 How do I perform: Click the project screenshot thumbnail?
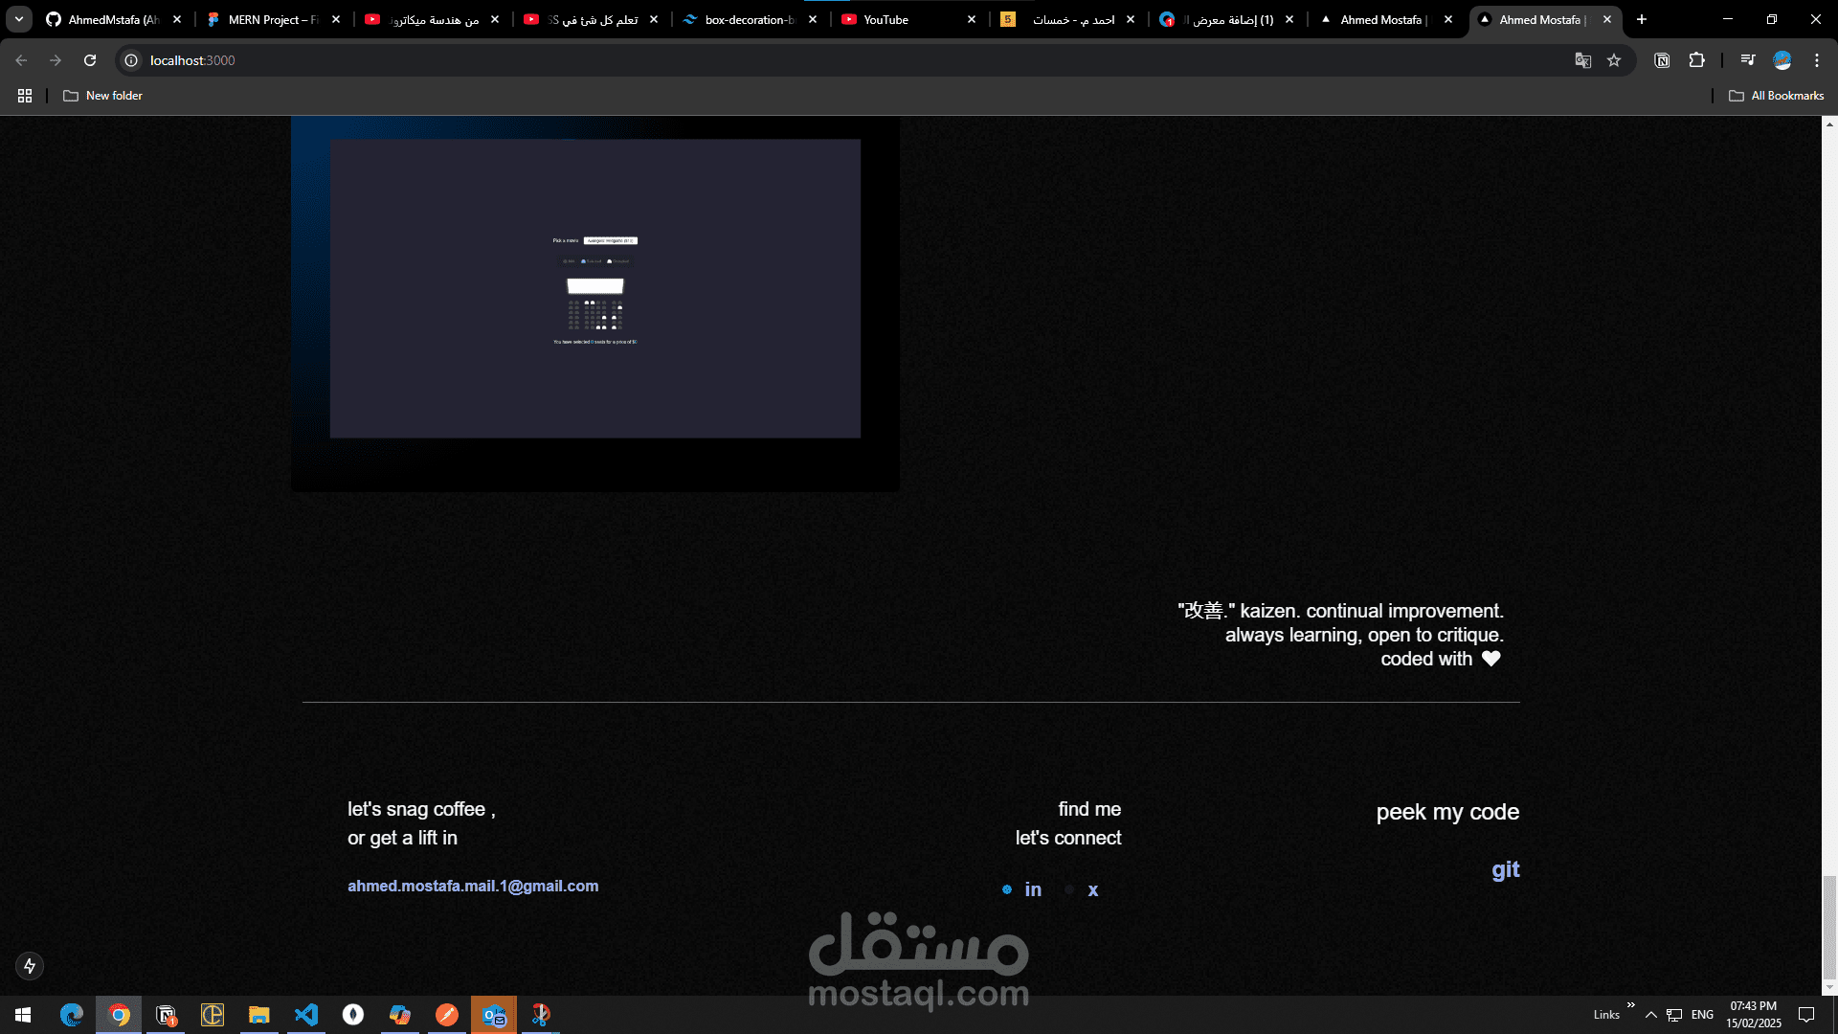click(x=594, y=289)
